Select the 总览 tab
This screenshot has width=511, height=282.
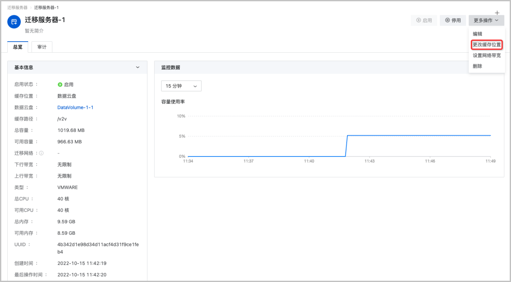coord(17,47)
